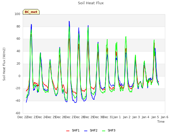Click the blue SHF2 peak on Dec 23
This screenshot has width=182, height=136.
(31, 24)
